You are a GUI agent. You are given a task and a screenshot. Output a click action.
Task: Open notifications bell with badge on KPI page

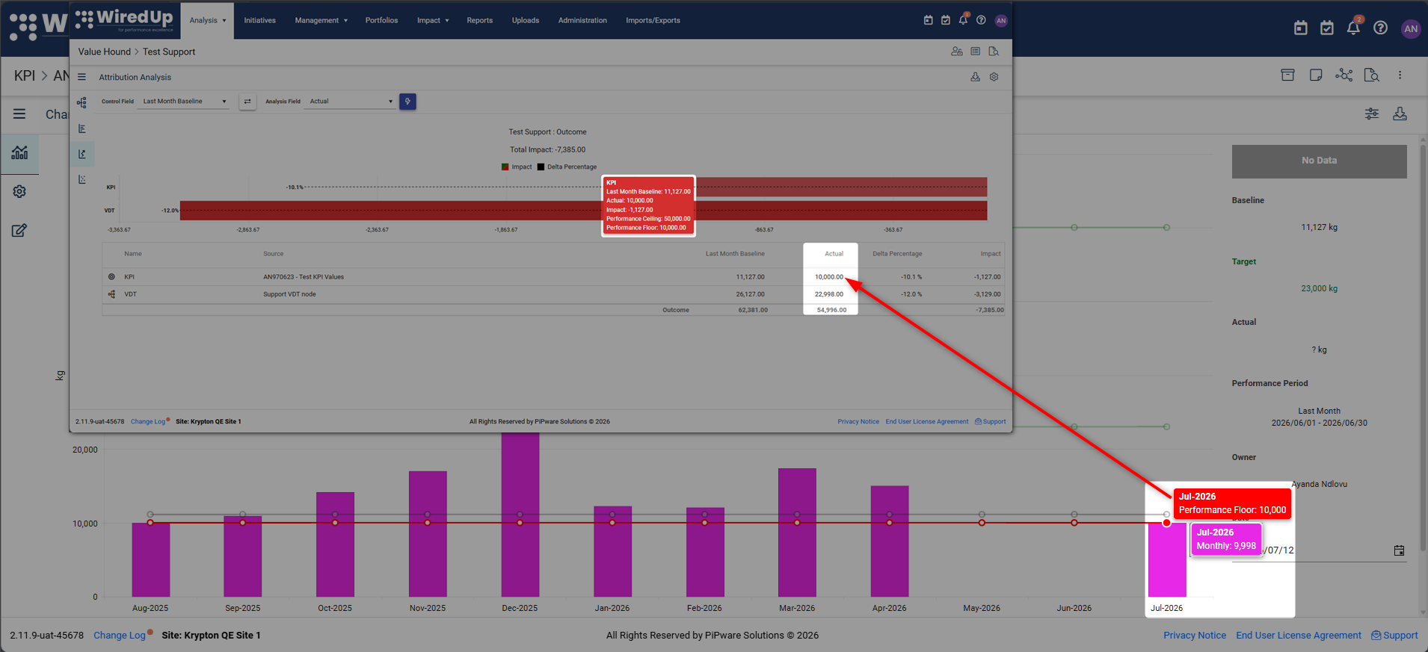pos(1354,28)
